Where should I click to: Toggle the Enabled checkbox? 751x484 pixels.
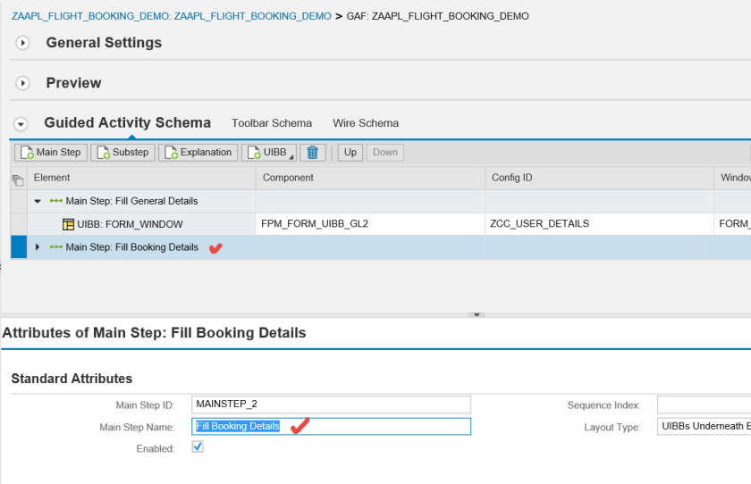click(x=198, y=447)
